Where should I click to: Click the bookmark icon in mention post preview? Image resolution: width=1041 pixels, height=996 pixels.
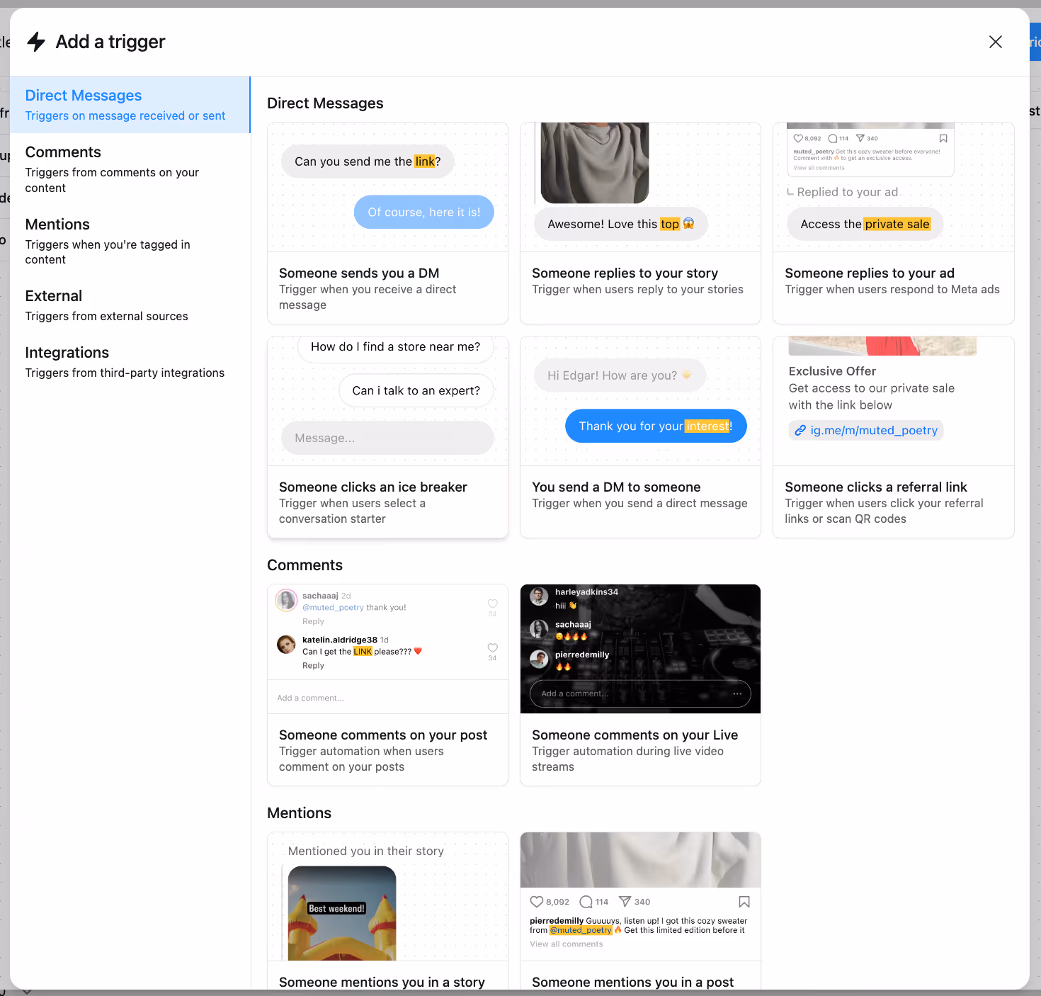click(x=744, y=902)
